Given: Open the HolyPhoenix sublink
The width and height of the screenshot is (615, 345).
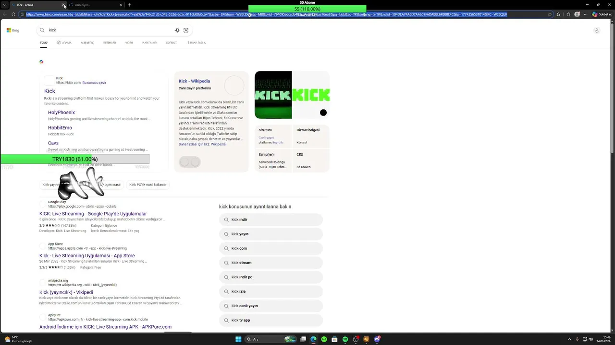Looking at the screenshot, I should click(61, 112).
